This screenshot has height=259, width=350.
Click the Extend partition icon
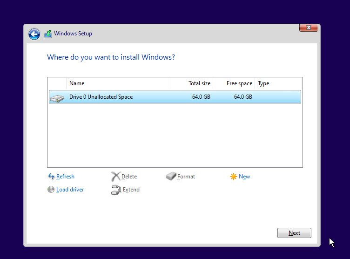pyautogui.click(x=116, y=190)
